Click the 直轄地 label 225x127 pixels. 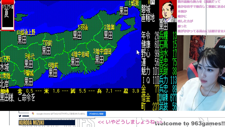(x=148, y=18)
